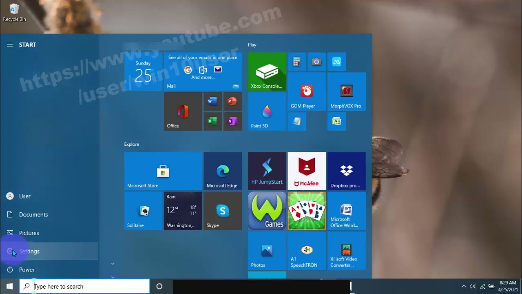
Task: Open the notepad tile beside Paint 3D
Action: coord(296,121)
